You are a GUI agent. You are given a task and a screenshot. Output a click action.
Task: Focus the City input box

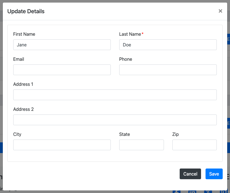62,145
